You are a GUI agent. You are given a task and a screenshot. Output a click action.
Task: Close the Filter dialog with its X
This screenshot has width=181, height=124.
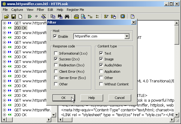(x=134, y=22)
